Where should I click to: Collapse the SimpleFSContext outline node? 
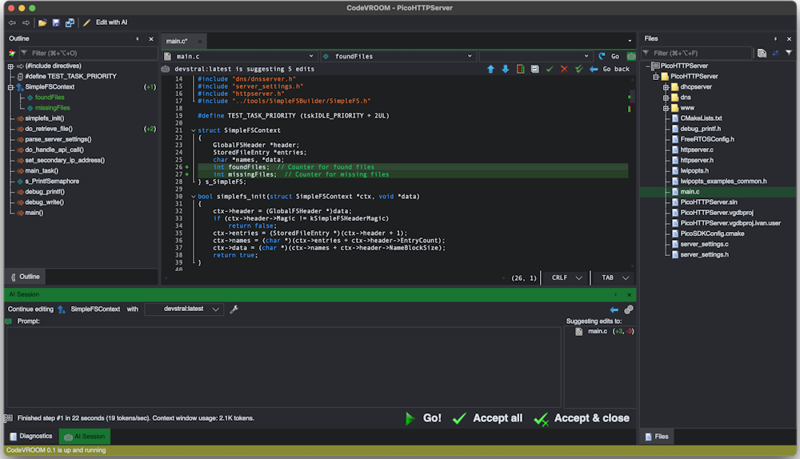[x=10, y=87]
